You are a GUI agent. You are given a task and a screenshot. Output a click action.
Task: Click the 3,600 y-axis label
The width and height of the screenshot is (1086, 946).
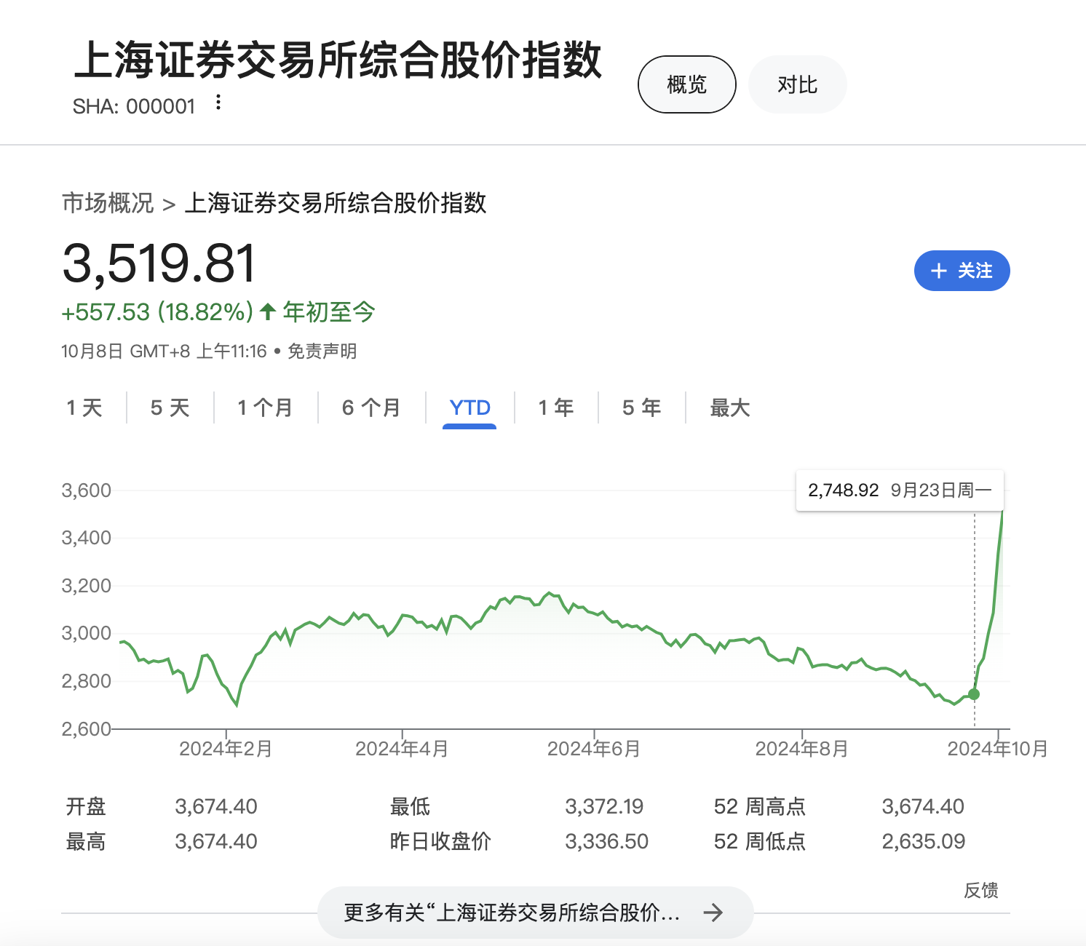click(x=86, y=490)
